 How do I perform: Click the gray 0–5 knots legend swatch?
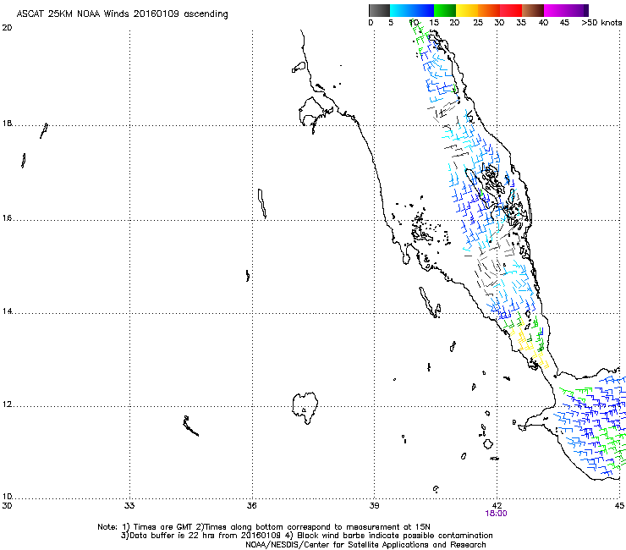pyautogui.click(x=379, y=10)
